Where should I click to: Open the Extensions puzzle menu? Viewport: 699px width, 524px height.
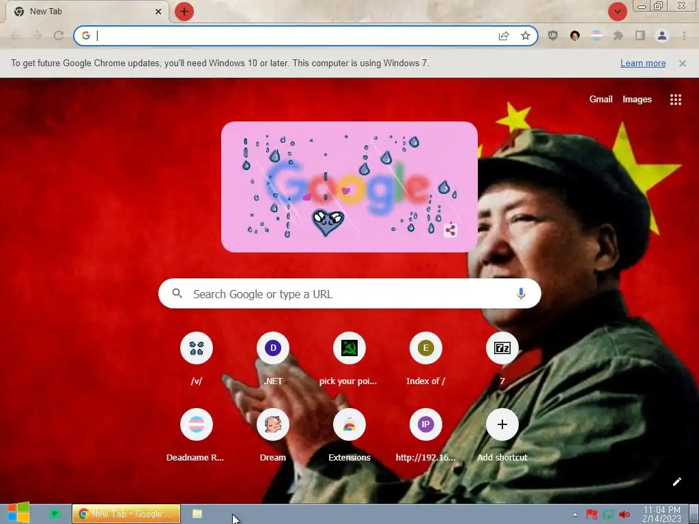pyautogui.click(x=618, y=35)
